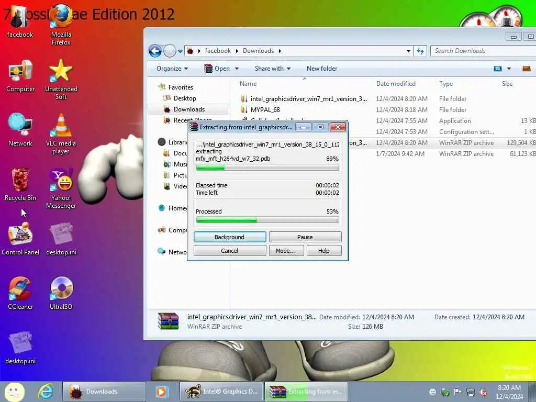Cancel the WinRAR extraction
The height and width of the screenshot is (402, 536).
[230, 251]
